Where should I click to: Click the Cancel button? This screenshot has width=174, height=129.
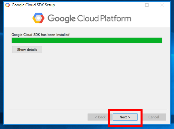point(154,117)
